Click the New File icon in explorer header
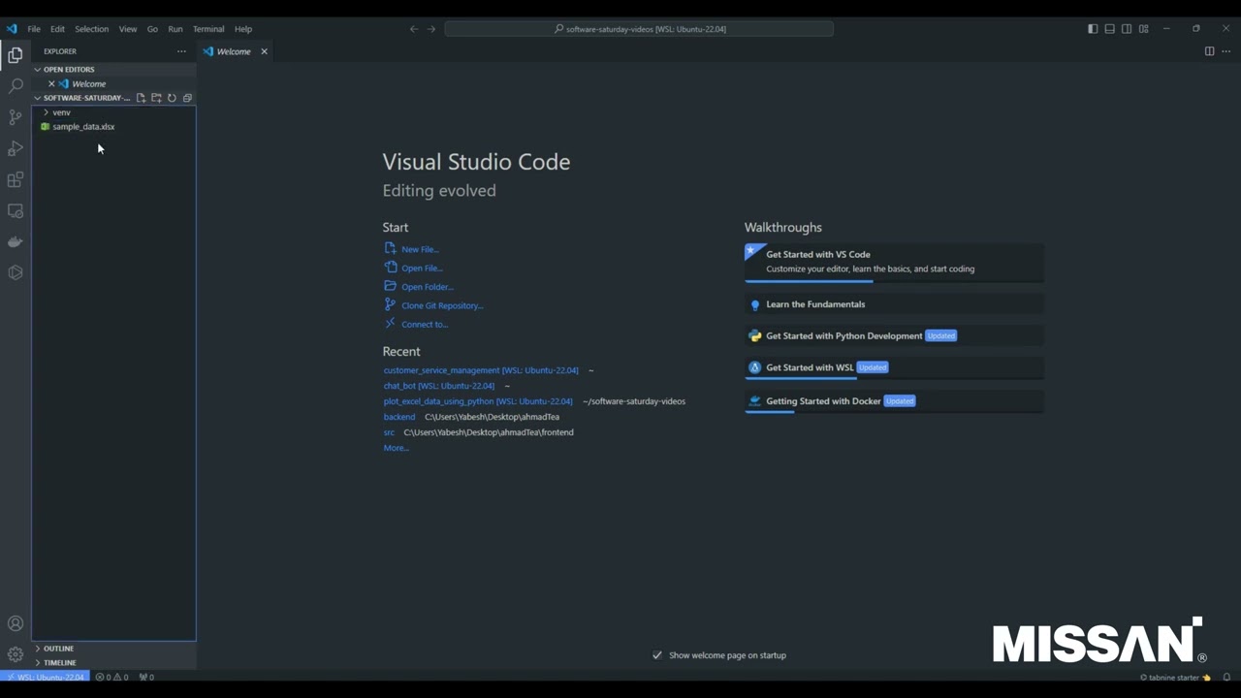Screen dimensions: 1241x698 141,98
